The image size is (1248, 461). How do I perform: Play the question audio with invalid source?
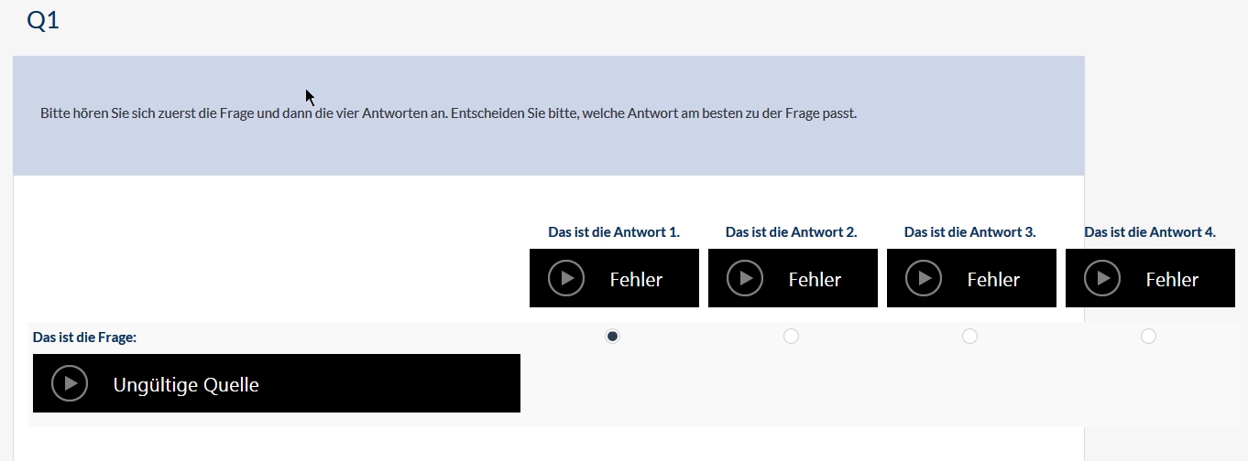[70, 383]
